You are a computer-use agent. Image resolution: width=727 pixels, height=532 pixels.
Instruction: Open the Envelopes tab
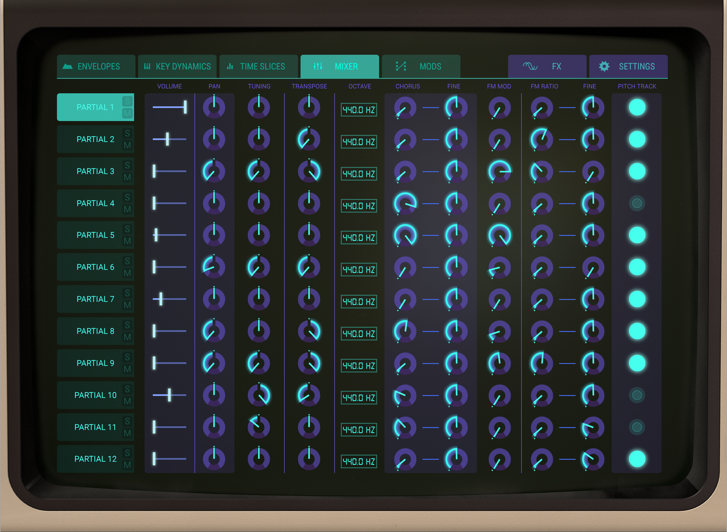95,66
